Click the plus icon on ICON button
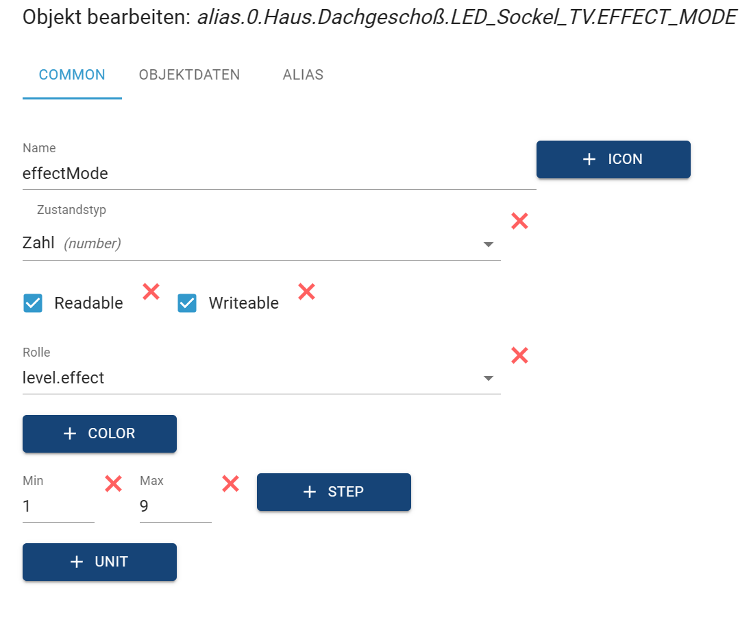Viewport: 751px width, 631px height. [589, 159]
